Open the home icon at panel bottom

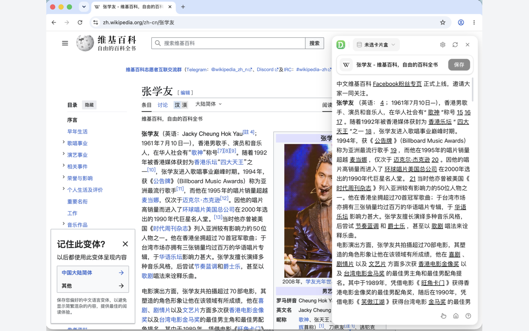click(x=456, y=316)
